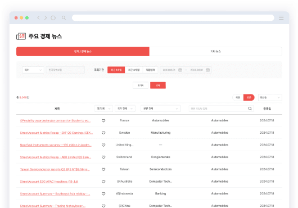Image resolution: width=298 pixels, height=208 pixels.
Task: Open the country filter dropdown
Action: pyautogui.click(x=125, y=108)
